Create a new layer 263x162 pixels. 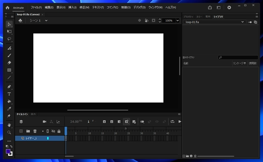click(21, 131)
